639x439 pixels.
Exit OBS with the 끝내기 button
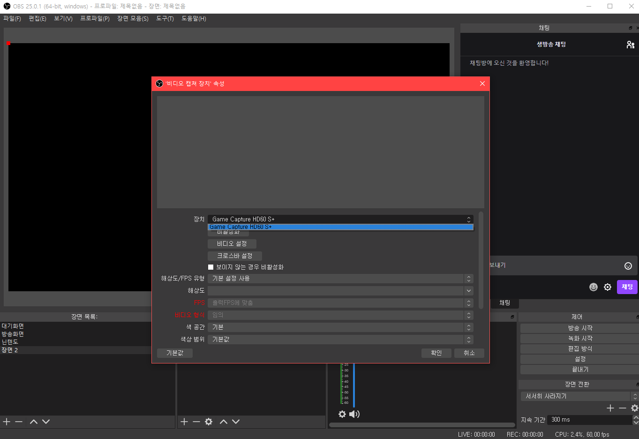[x=580, y=370]
